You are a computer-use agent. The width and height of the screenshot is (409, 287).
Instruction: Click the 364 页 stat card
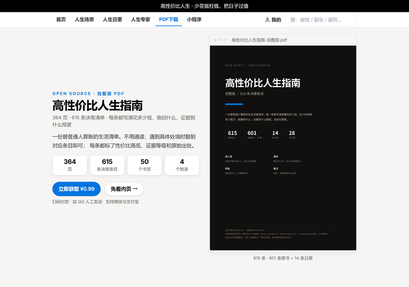coord(69,165)
